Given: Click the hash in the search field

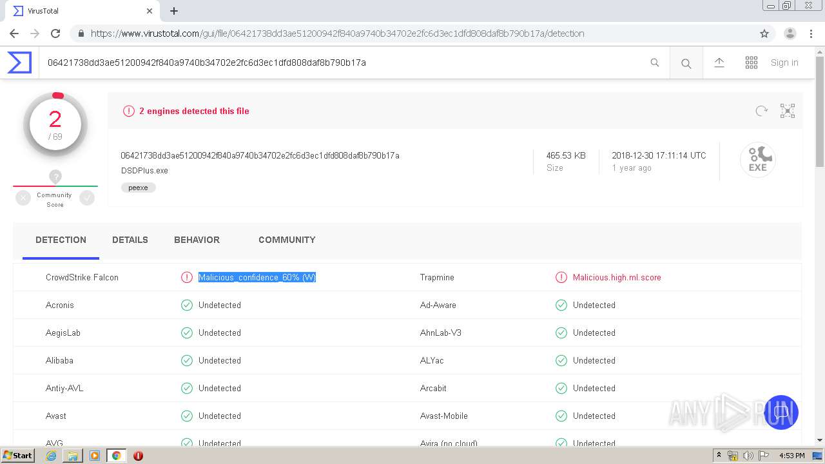Looking at the screenshot, I should (x=207, y=63).
